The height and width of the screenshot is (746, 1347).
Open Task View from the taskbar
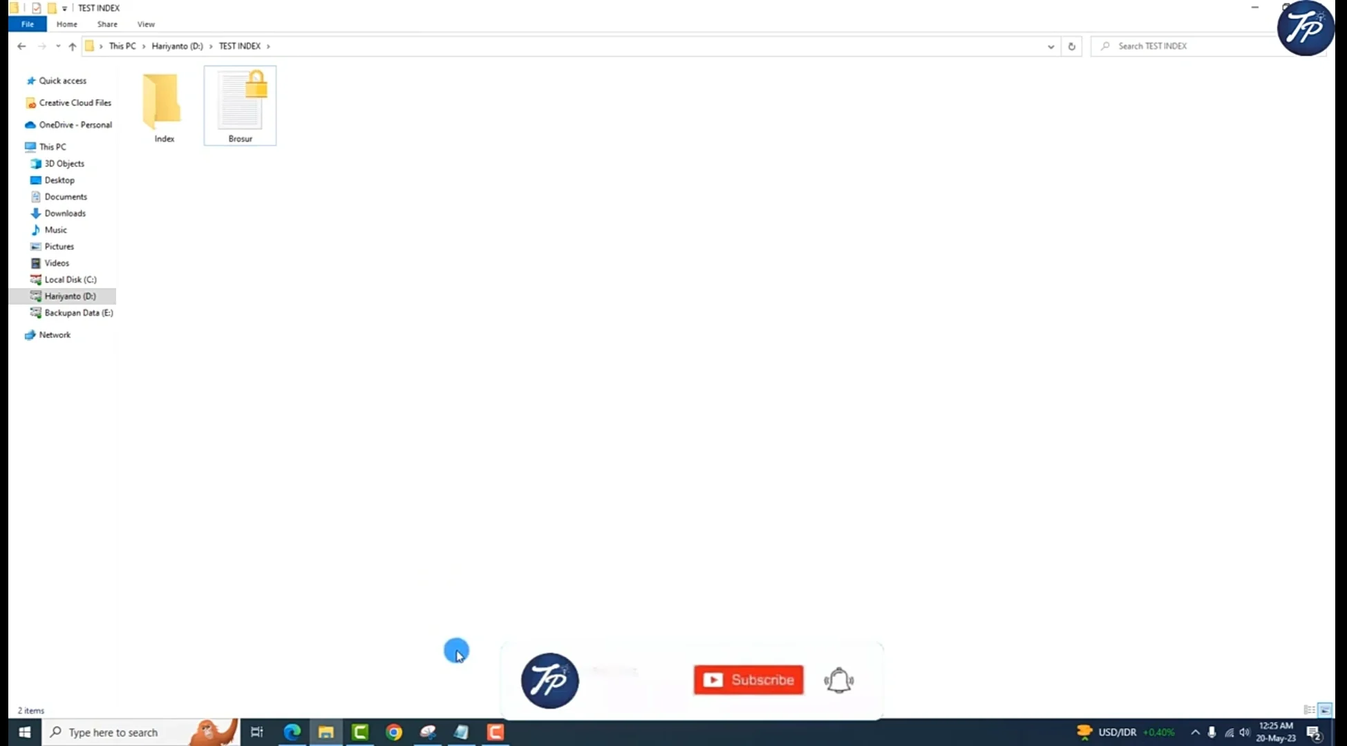(x=256, y=732)
